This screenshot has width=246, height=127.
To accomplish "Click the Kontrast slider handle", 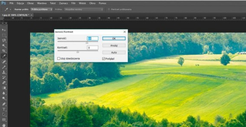I will [x=78, y=52].
